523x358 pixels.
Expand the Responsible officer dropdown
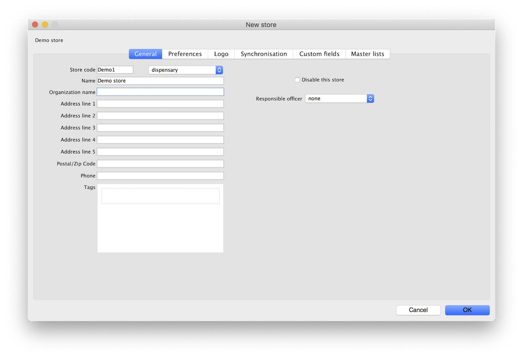(x=339, y=99)
